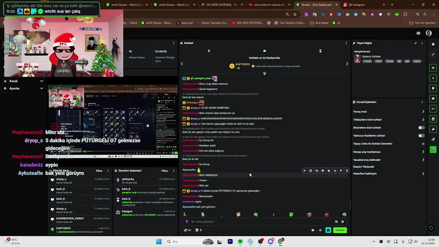Screen dimensions: 439x247
Task: Click the trash icon under Sohbet header
Action: click(x=209, y=51)
